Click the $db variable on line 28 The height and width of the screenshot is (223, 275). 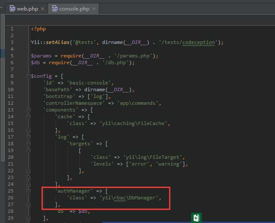[x=83, y=211]
